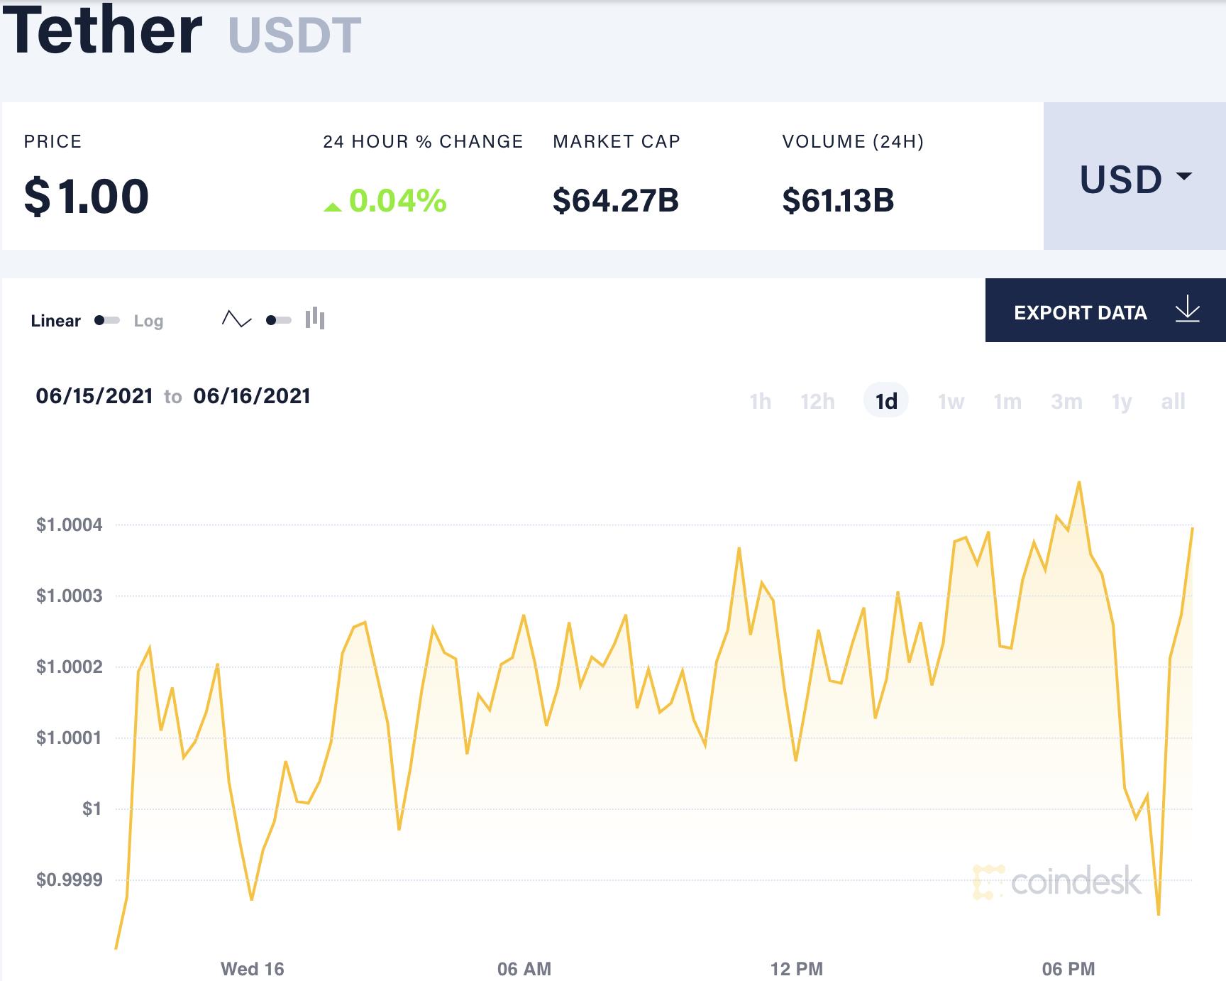Switch chart scale to Log
This screenshot has height=981, width=1226.
click(x=148, y=320)
